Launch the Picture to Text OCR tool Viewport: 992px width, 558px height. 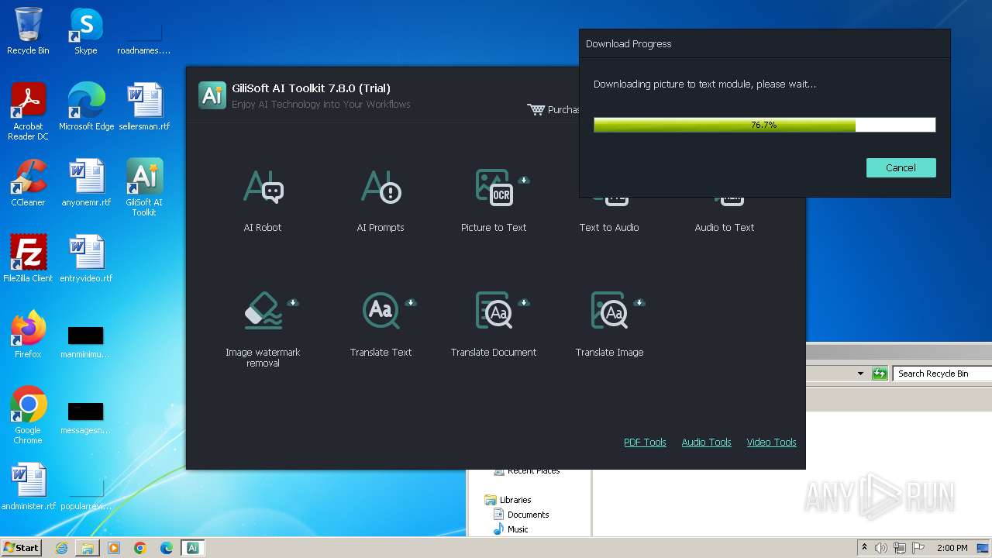[x=494, y=201]
